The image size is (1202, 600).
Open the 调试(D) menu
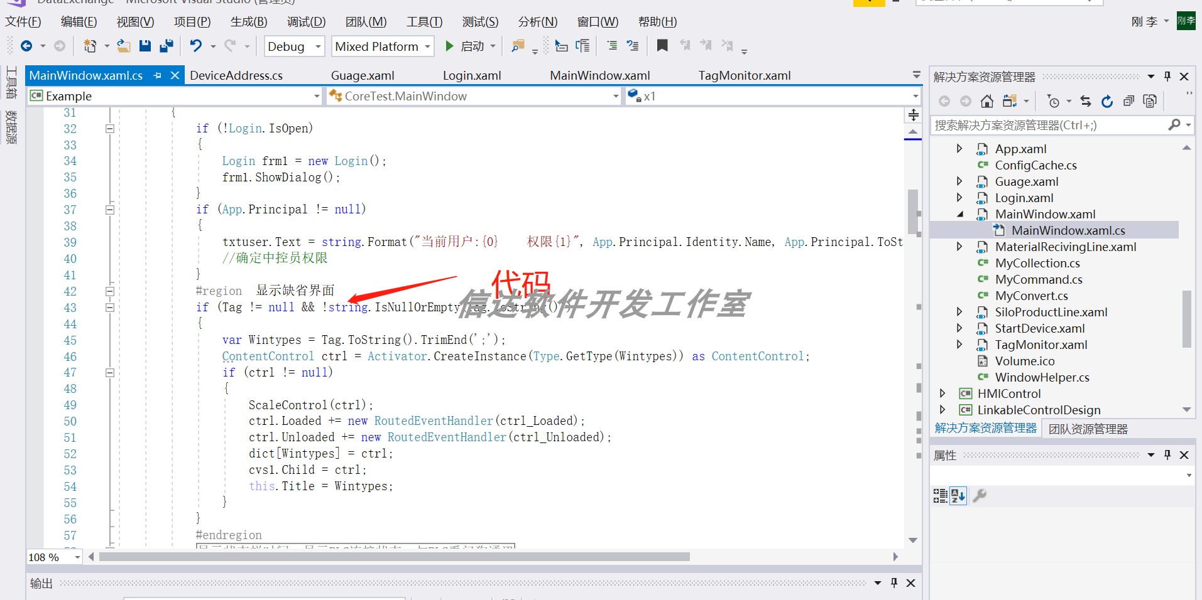306,22
